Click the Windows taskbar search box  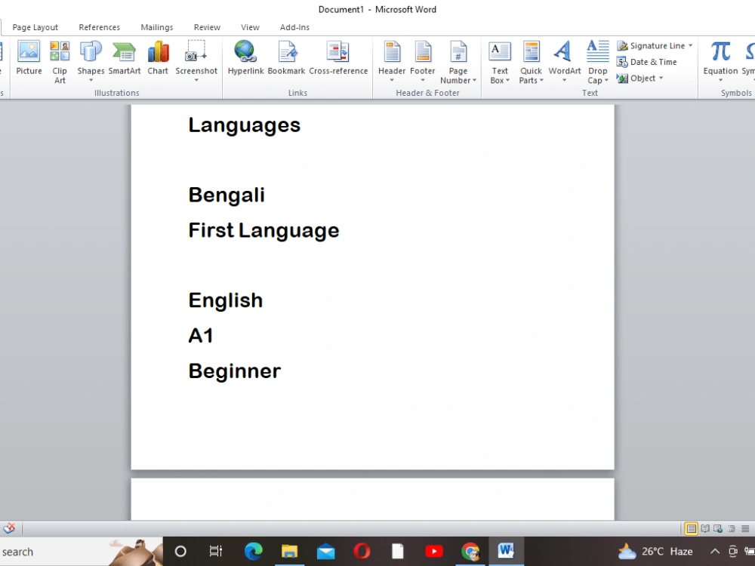[x=81, y=552]
